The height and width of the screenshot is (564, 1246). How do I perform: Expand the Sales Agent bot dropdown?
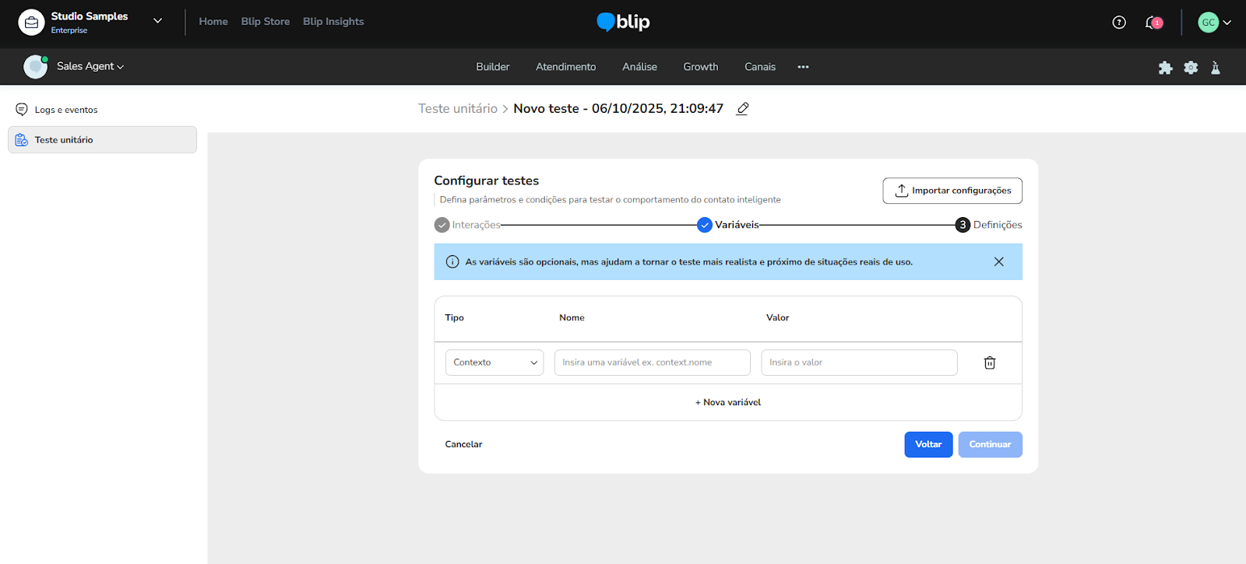90,67
